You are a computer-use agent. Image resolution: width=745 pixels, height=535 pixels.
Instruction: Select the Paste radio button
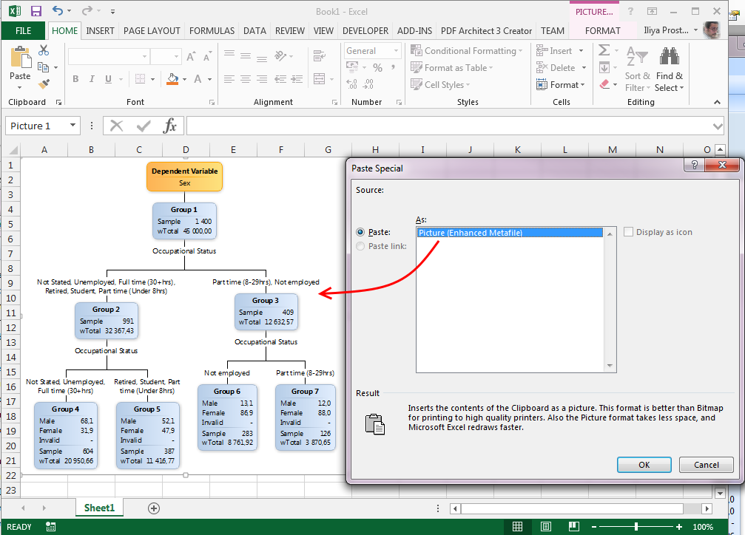pos(361,232)
